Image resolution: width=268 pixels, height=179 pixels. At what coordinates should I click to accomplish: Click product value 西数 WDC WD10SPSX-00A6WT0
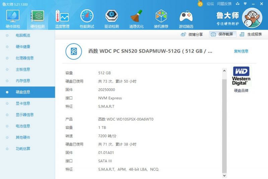click(126, 119)
